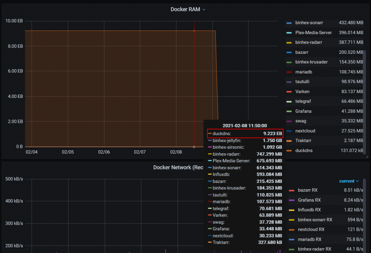Open color picker for Plex-Media-Server swatch
This screenshot has height=253, width=371.
tap(289, 33)
